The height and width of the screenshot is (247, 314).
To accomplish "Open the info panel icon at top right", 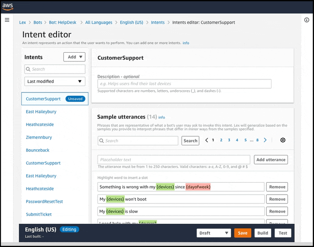I will click(307, 20).
